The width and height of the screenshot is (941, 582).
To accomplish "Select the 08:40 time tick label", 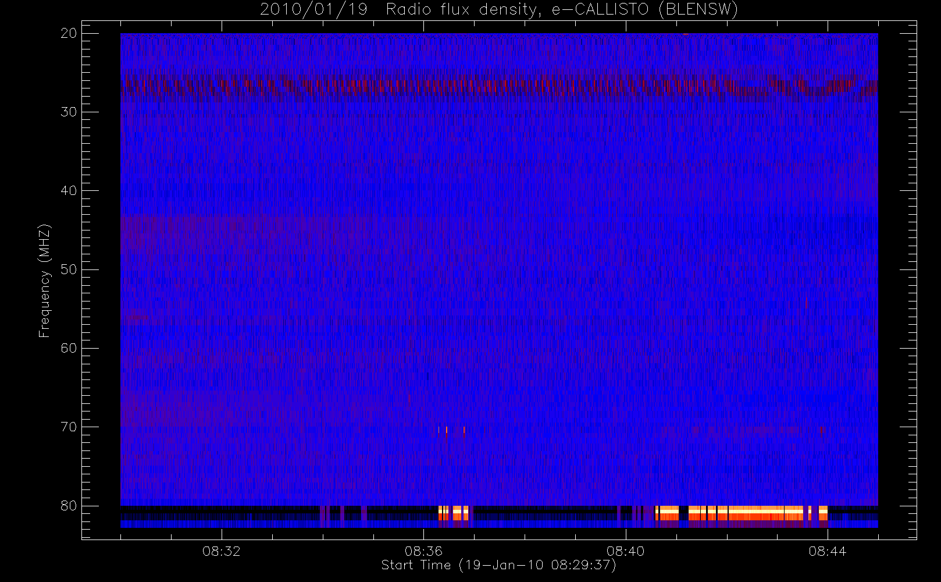I will coord(625,551).
